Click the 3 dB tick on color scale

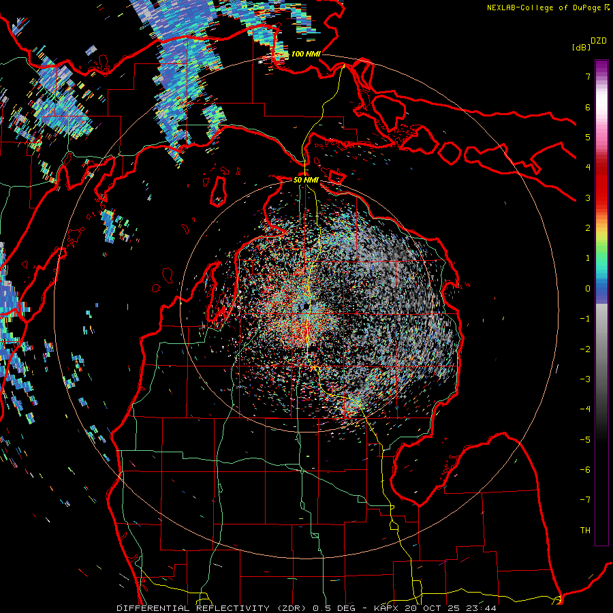(x=588, y=198)
